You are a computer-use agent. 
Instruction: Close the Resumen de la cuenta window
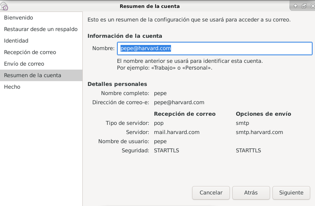click(x=312, y=6)
